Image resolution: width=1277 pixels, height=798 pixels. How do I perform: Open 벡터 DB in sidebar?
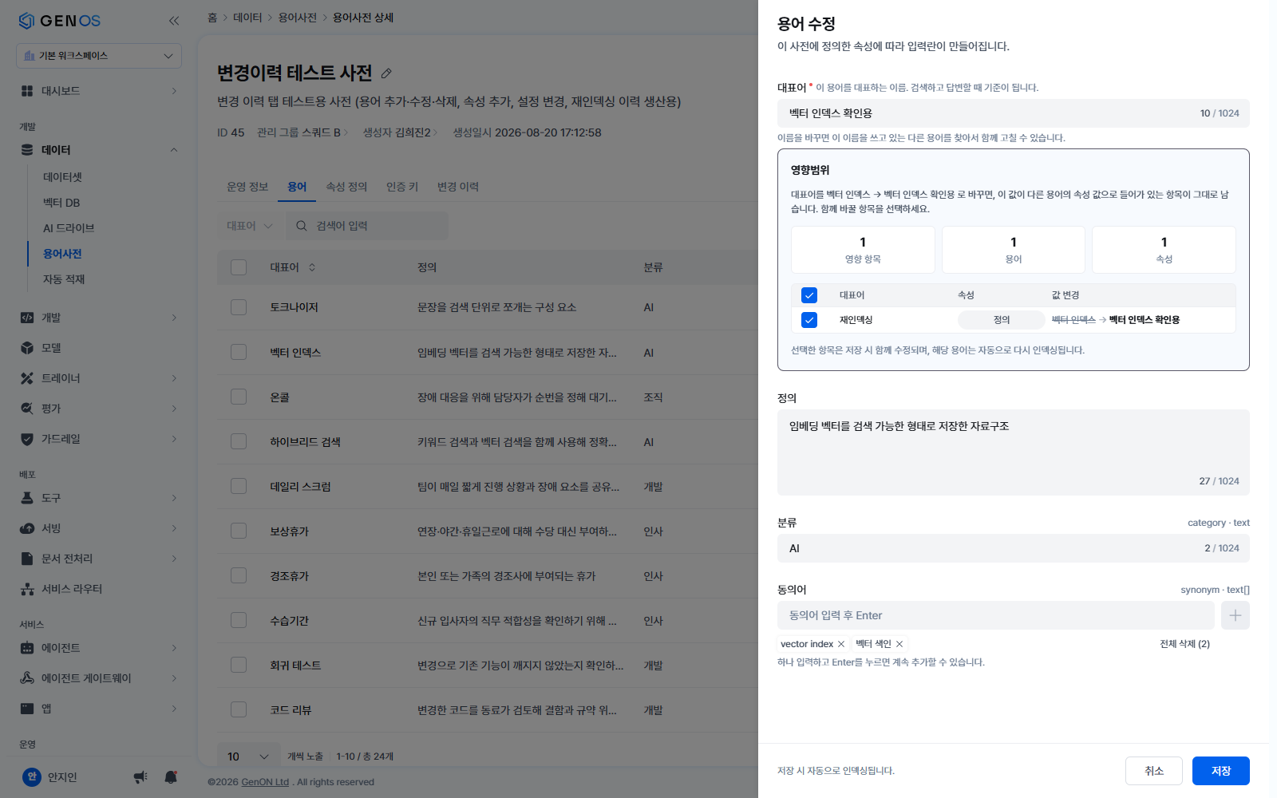(61, 203)
